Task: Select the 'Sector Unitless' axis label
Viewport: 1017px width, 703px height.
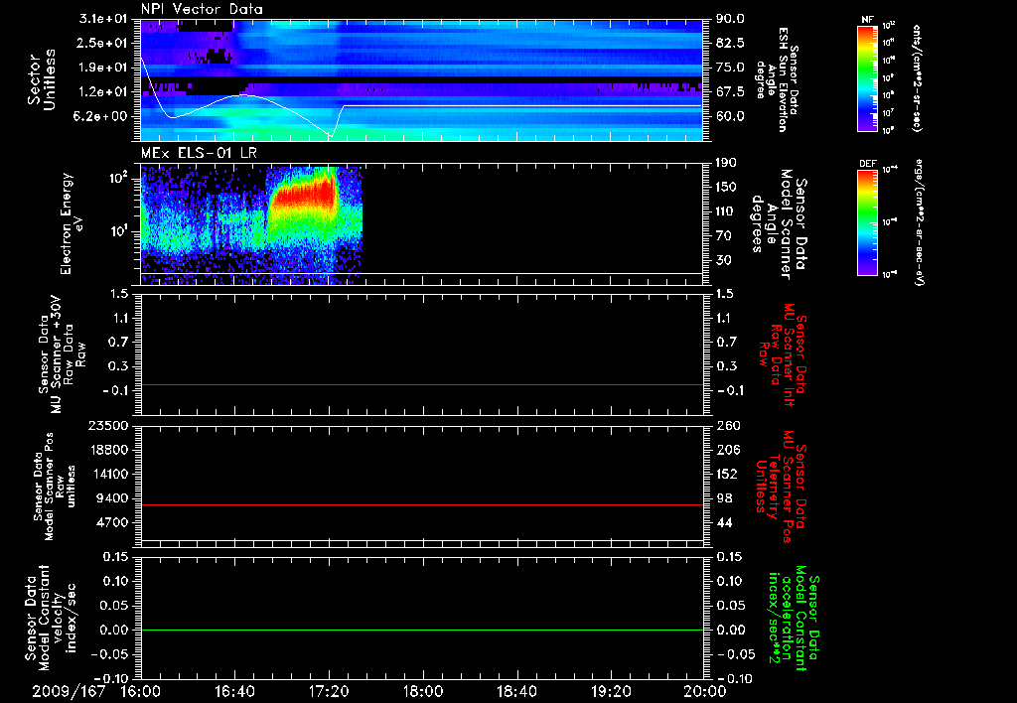Action: point(42,80)
